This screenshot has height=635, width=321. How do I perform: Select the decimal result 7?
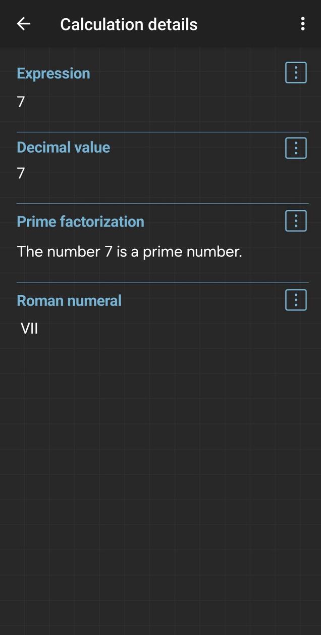click(x=19, y=173)
